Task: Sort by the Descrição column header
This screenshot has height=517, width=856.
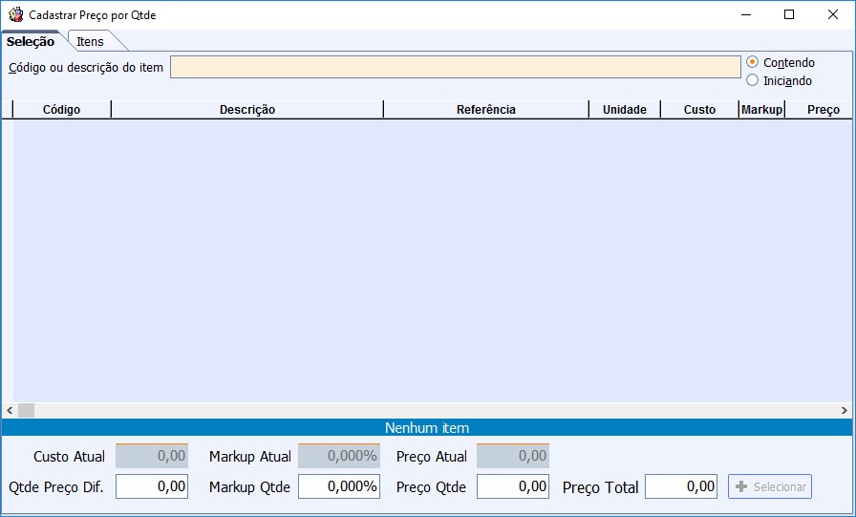Action: [247, 110]
